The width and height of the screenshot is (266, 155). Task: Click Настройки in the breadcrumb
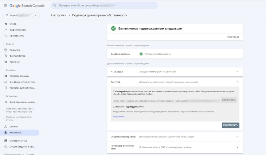59,16
